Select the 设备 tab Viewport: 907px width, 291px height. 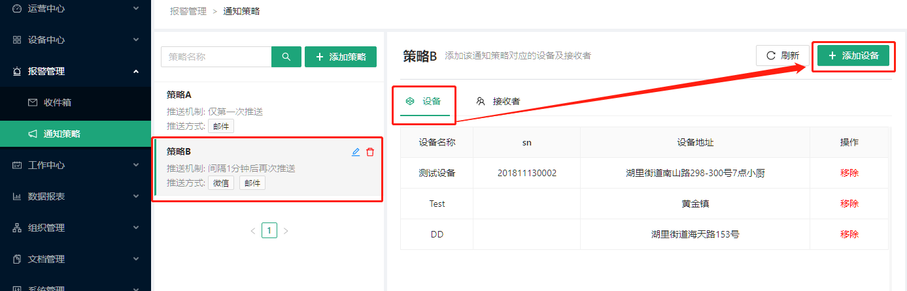[x=424, y=101]
